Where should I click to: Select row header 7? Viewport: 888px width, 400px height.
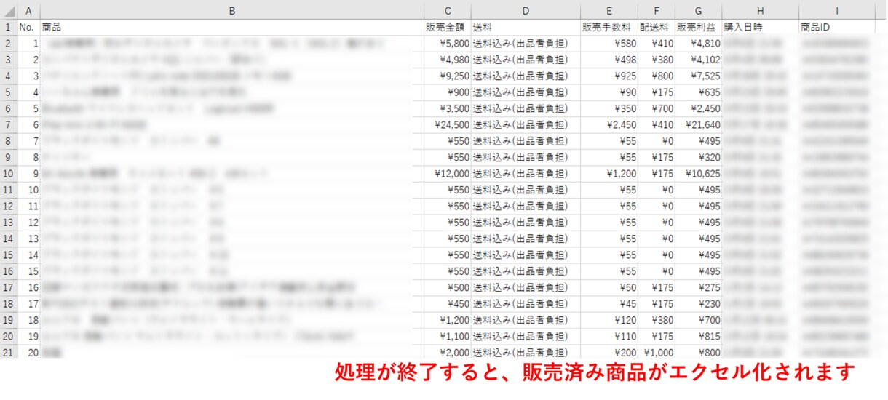pos(8,125)
